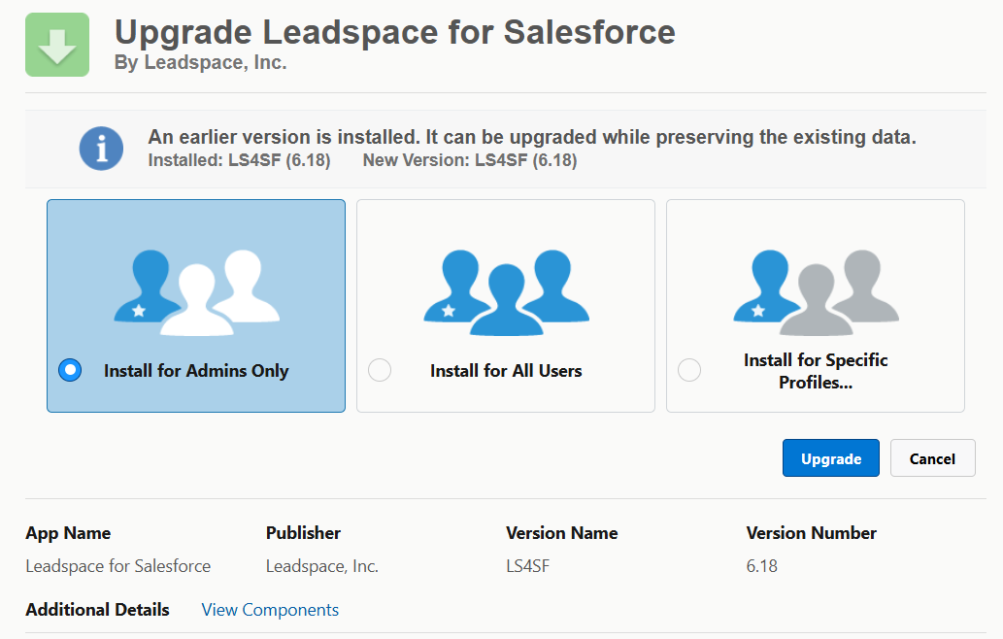Click the Admins Only users group icon
Viewport: 1003px width, 639px height.
196,292
